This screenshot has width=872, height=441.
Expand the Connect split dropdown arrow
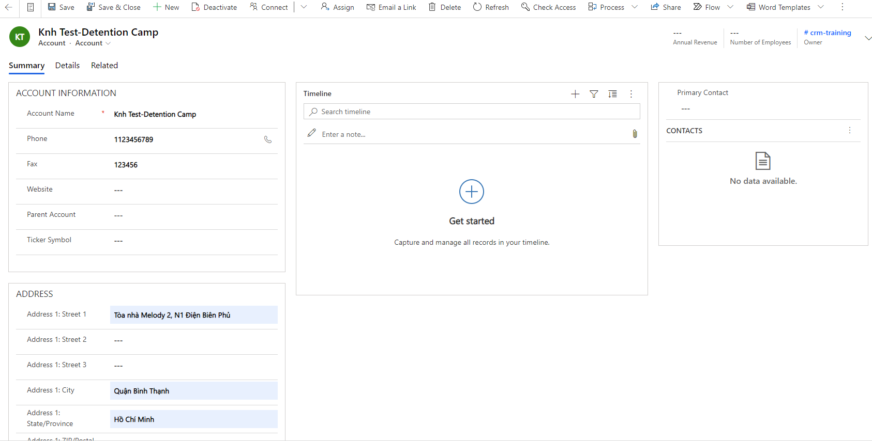pyautogui.click(x=304, y=7)
